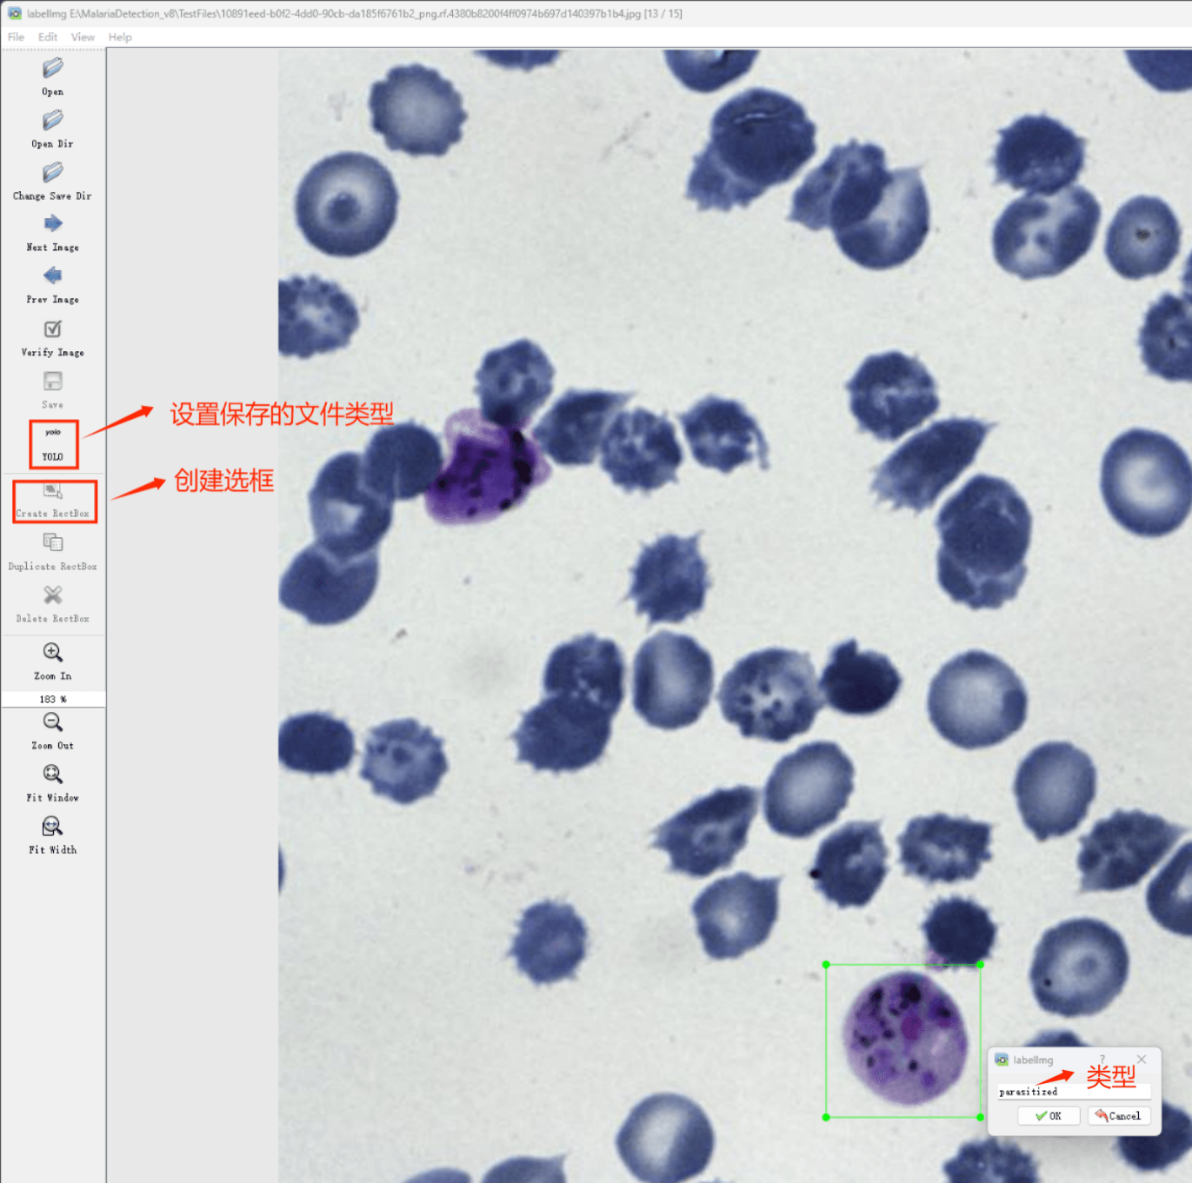
Task: Click the zoom percentage field showing 183 %
Action: tap(53, 699)
